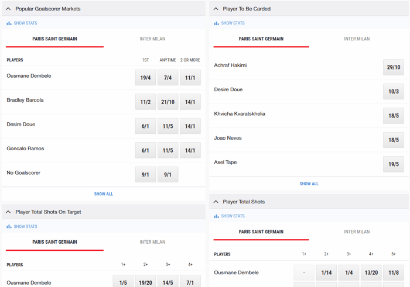Pick Dembele 2+ shots on target at 19/20
Image resolution: width=410 pixels, height=287 pixels.
click(x=145, y=281)
